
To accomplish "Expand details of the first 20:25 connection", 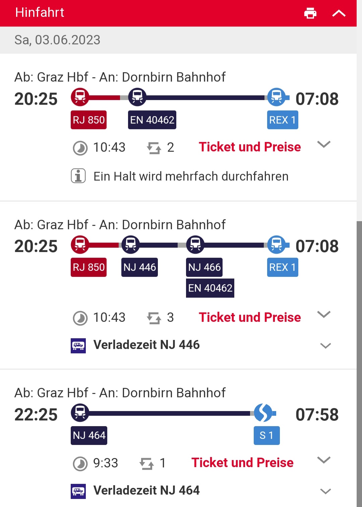I will point(324,144).
